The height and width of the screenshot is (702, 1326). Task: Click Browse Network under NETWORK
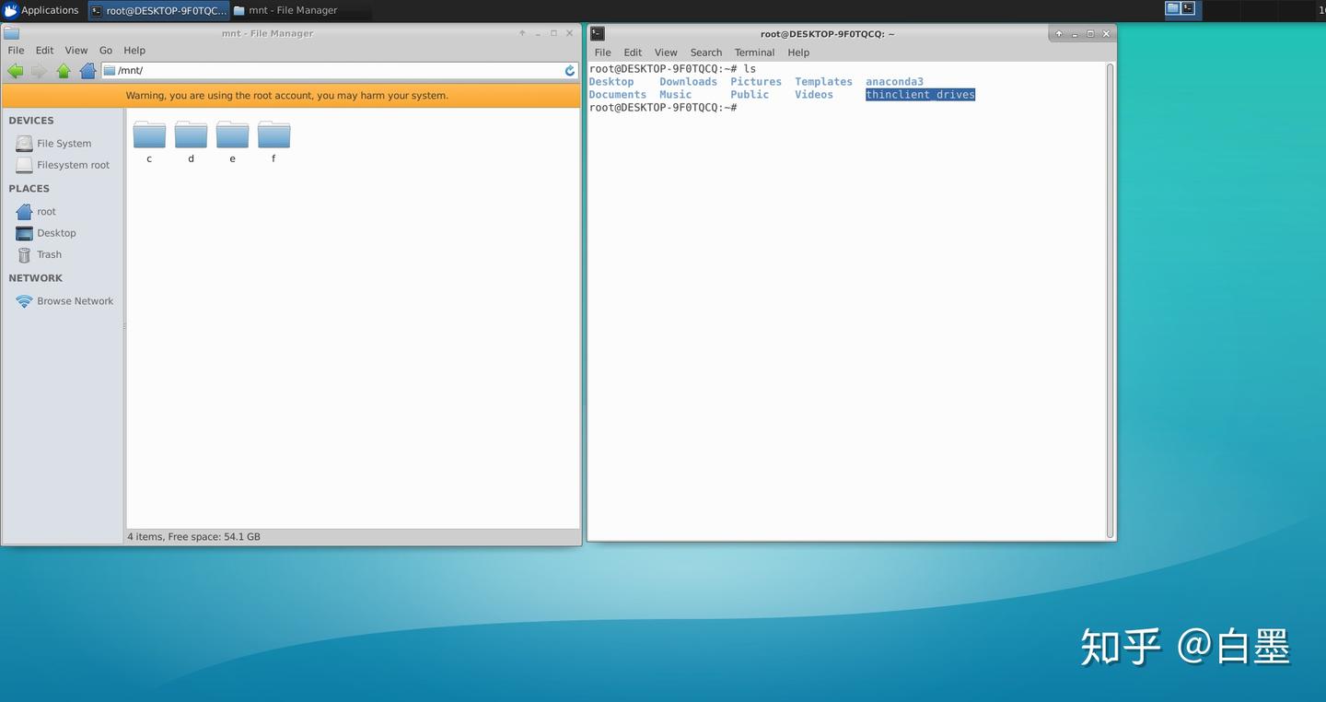coord(75,300)
